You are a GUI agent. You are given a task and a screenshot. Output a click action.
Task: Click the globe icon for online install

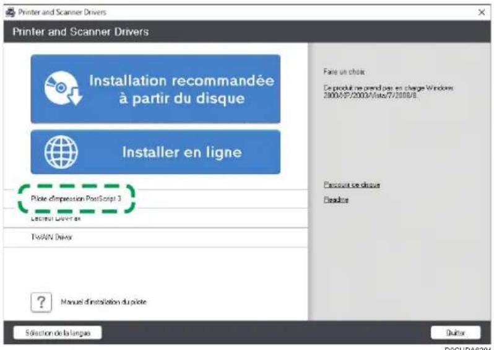click(61, 152)
